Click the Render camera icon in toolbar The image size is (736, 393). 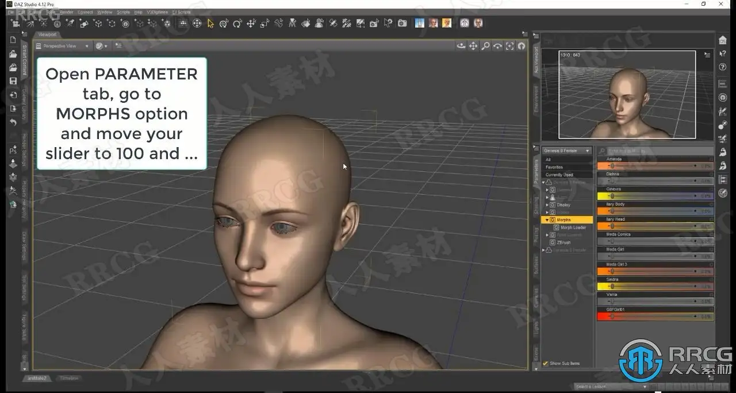click(x=402, y=24)
